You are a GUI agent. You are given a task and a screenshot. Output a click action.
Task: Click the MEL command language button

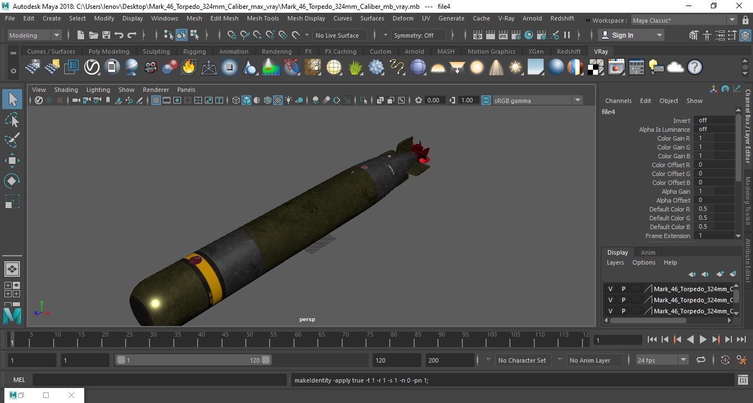pos(19,380)
